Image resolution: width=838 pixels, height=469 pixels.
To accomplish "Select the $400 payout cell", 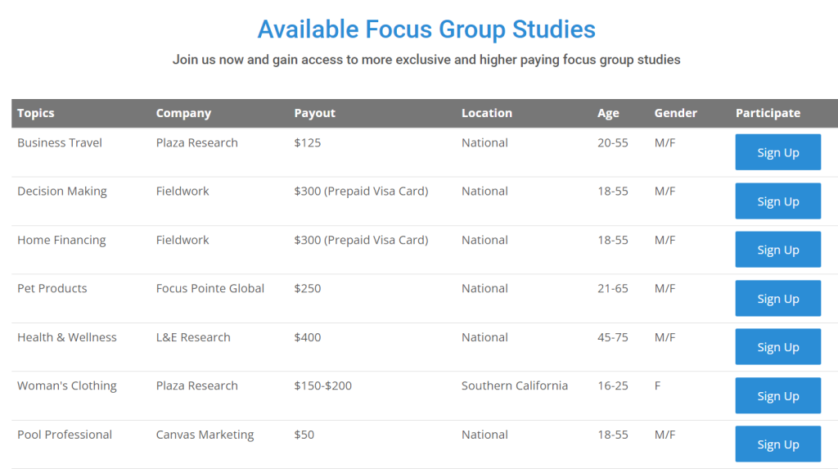I will point(308,337).
